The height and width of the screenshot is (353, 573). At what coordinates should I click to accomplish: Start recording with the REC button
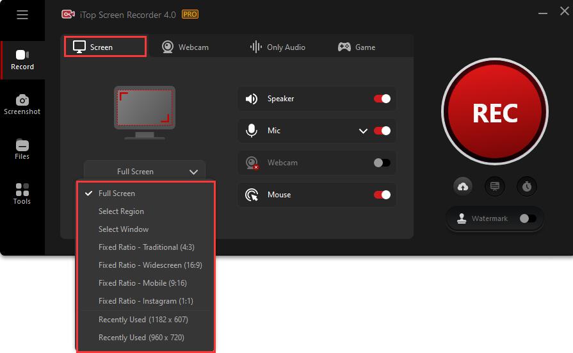[495, 113]
